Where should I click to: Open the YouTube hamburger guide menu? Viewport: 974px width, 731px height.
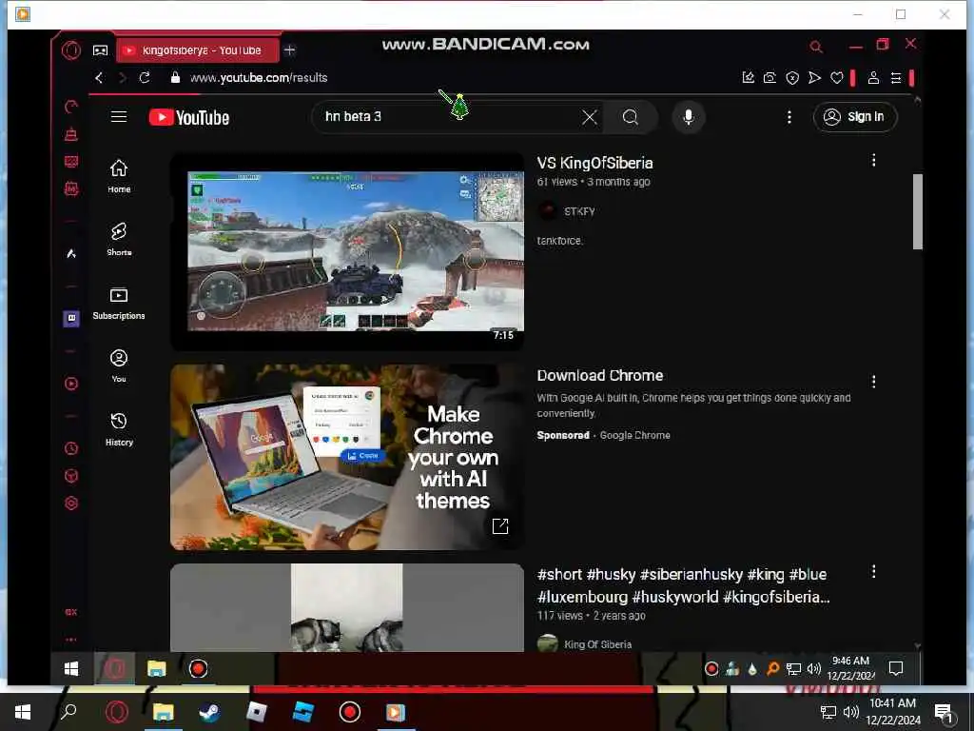pyautogui.click(x=119, y=117)
